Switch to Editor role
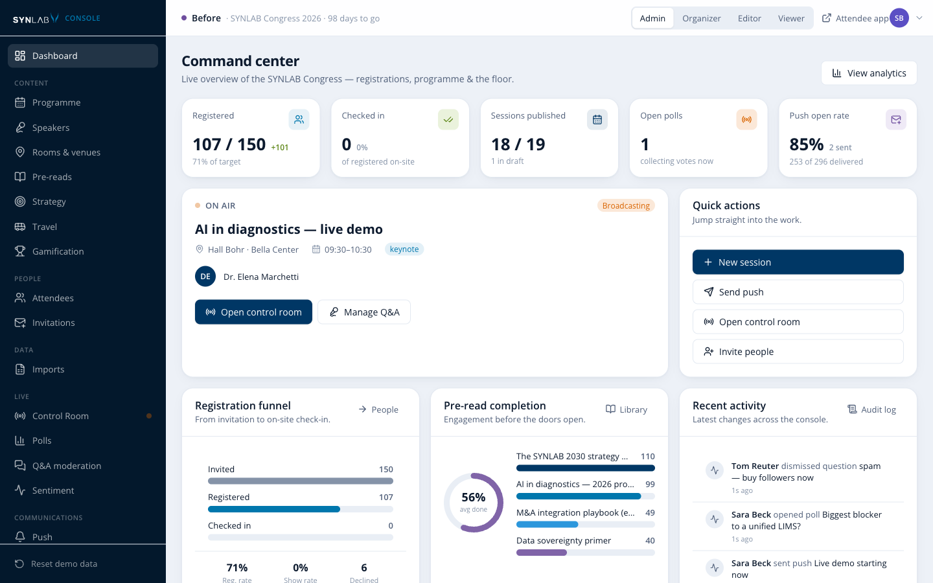Viewport: 933px width, 583px height. click(749, 18)
